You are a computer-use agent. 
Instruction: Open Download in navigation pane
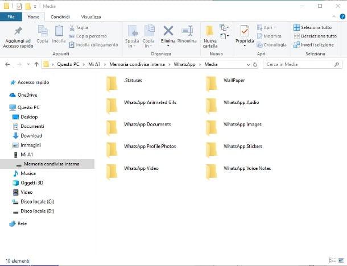coord(27,135)
